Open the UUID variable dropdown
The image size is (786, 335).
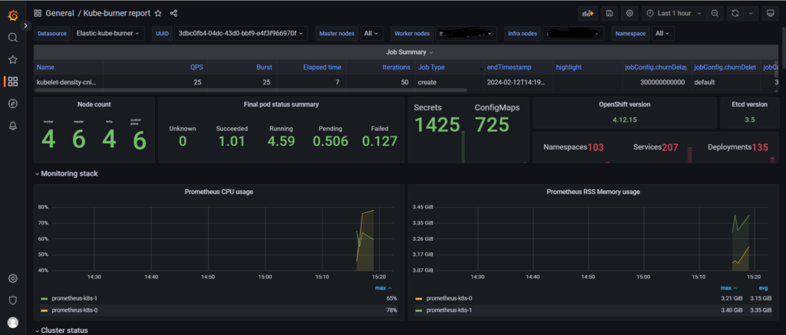[x=240, y=34]
